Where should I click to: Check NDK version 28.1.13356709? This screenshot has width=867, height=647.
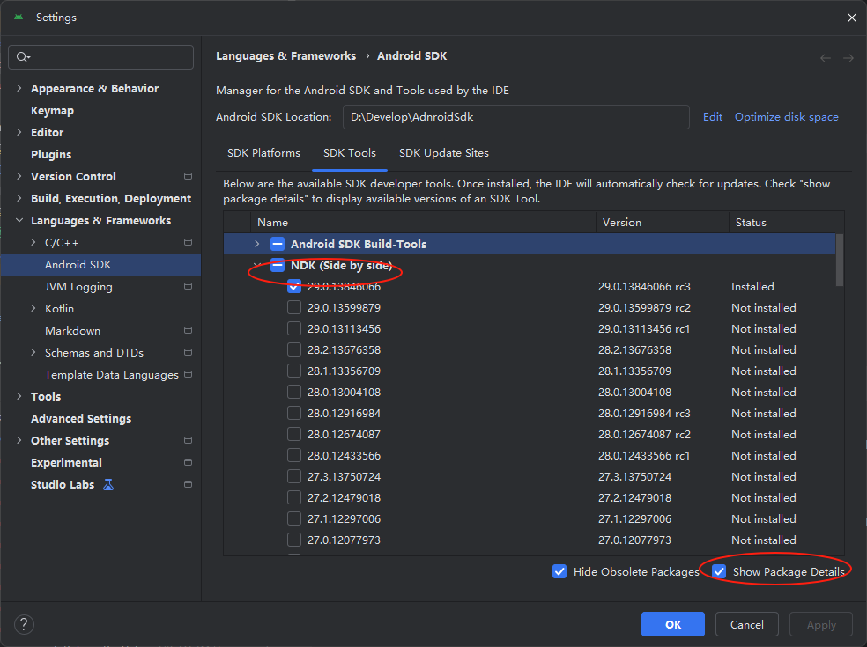(294, 371)
